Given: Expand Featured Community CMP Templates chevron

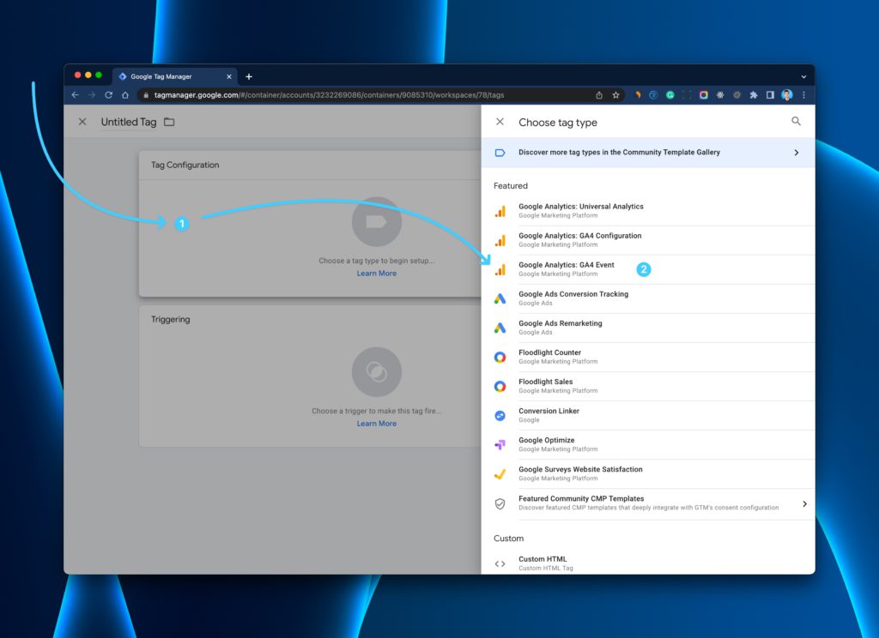Looking at the screenshot, I should click(x=804, y=503).
